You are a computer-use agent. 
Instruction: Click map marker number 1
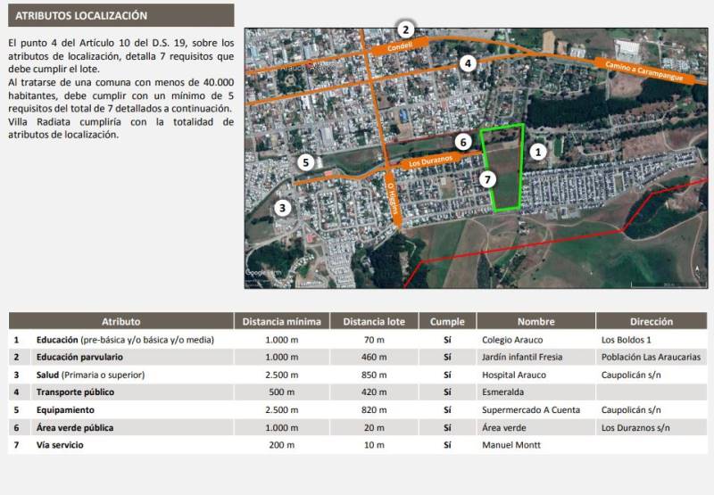538,152
